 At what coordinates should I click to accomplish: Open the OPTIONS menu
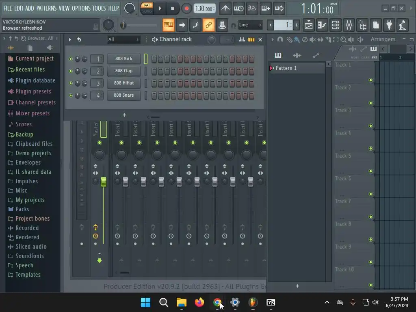(x=81, y=8)
